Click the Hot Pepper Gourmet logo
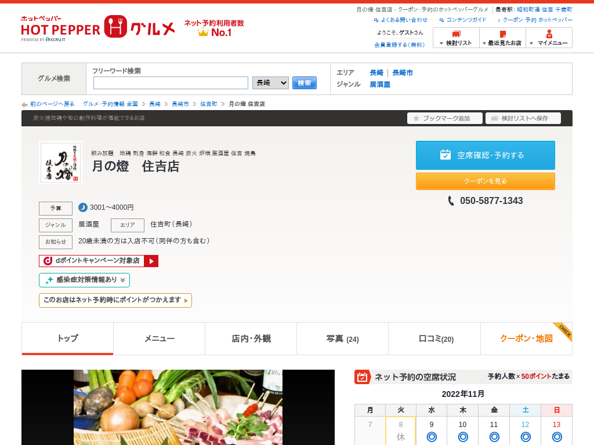Image resolution: width=594 pixels, height=445 pixels. (x=97, y=28)
